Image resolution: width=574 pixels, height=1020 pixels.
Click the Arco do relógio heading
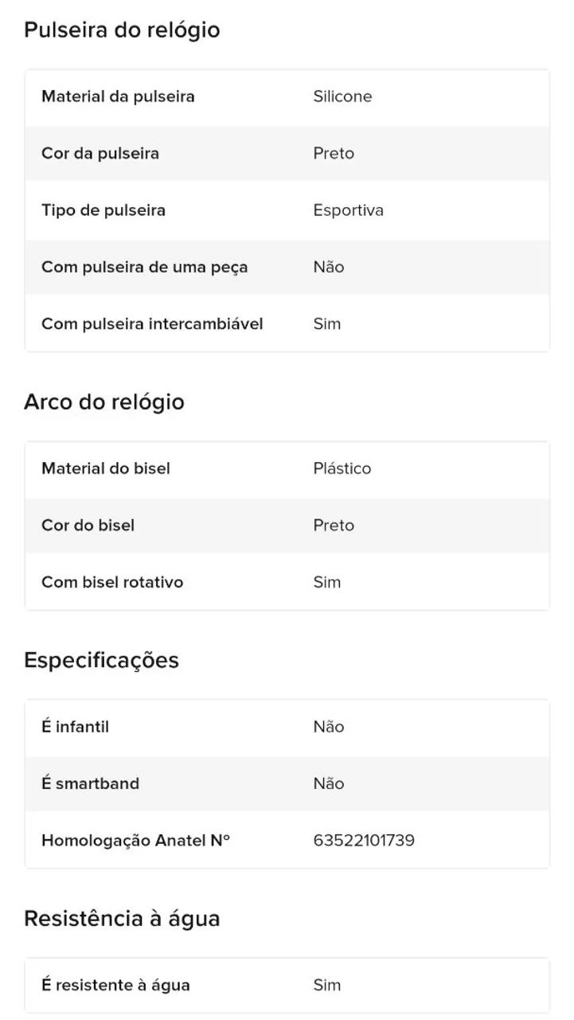pyautogui.click(x=104, y=402)
